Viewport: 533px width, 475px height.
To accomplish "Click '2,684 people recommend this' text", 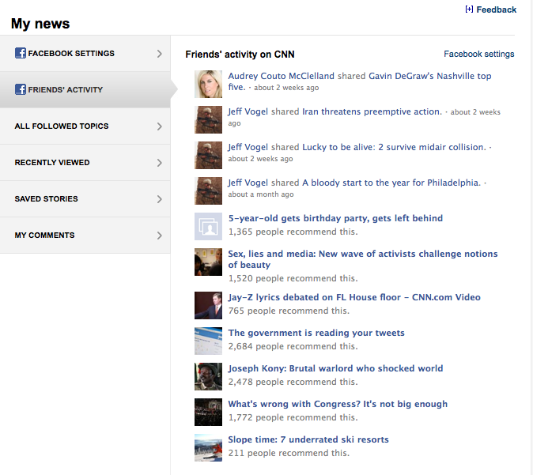I will (293, 346).
